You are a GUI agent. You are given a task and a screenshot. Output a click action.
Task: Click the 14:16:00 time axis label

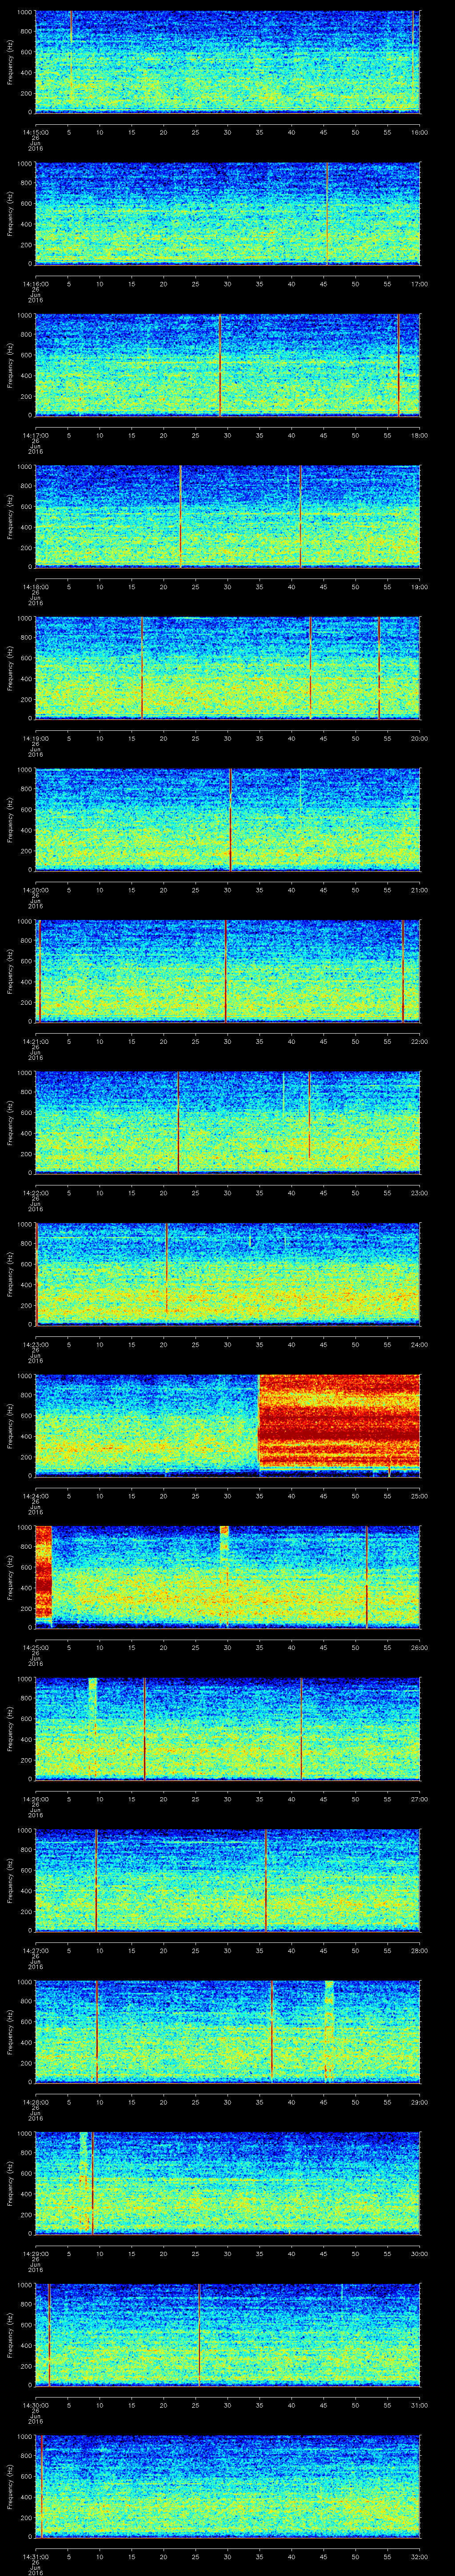pyautogui.click(x=35, y=284)
